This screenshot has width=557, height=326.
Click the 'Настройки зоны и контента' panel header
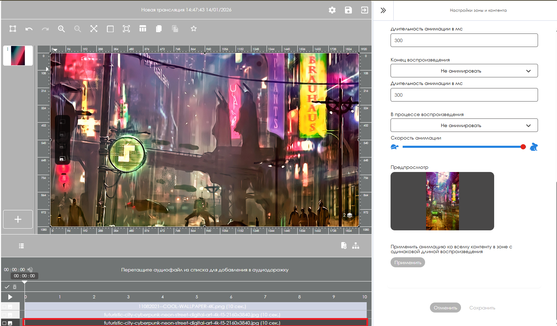click(x=478, y=10)
